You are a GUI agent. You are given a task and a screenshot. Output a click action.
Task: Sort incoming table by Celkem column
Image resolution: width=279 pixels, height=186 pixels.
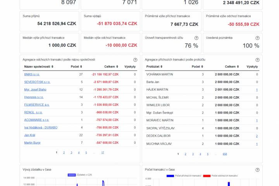coord(232,67)
